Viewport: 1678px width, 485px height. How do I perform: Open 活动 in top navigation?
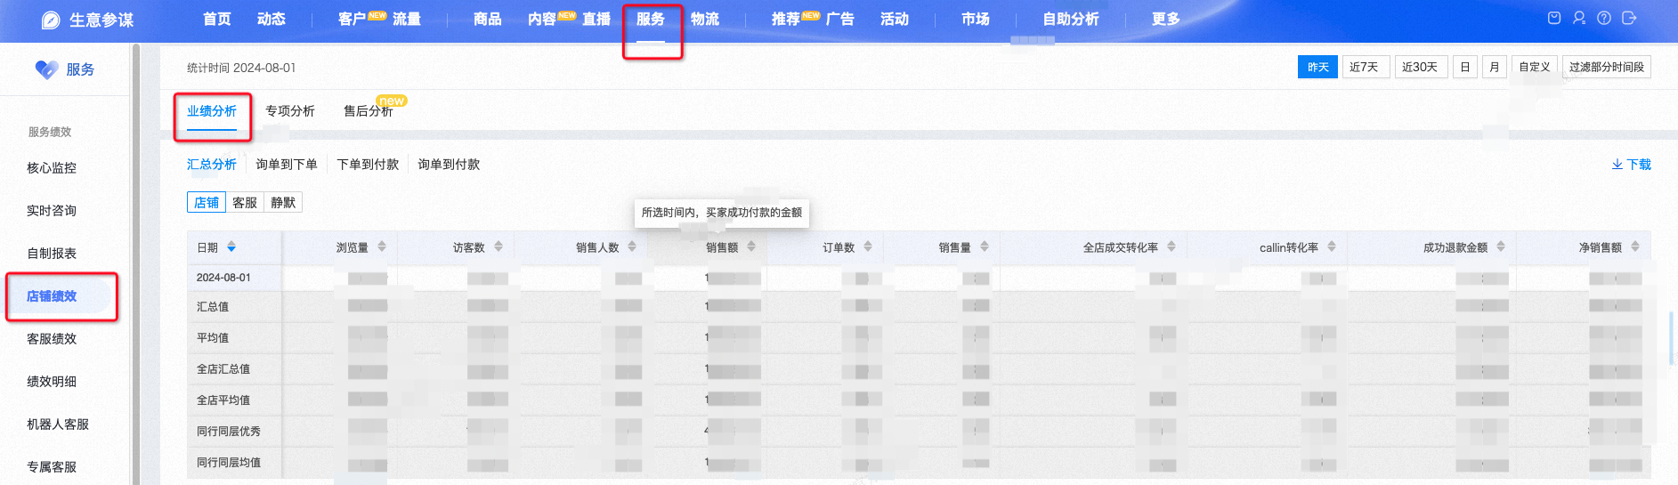point(895,19)
